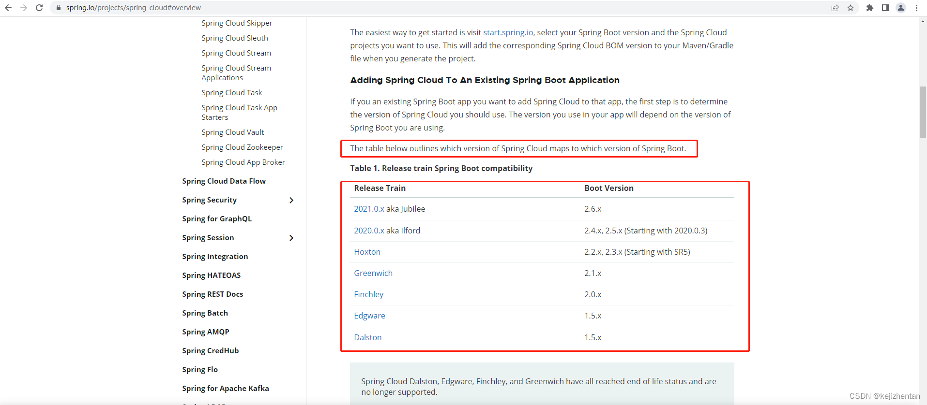This screenshot has width=927, height=405.
Task: Click the '2.2.x, 2.3.x (Starting with SR5)' cell
Action: pos(637,252)
